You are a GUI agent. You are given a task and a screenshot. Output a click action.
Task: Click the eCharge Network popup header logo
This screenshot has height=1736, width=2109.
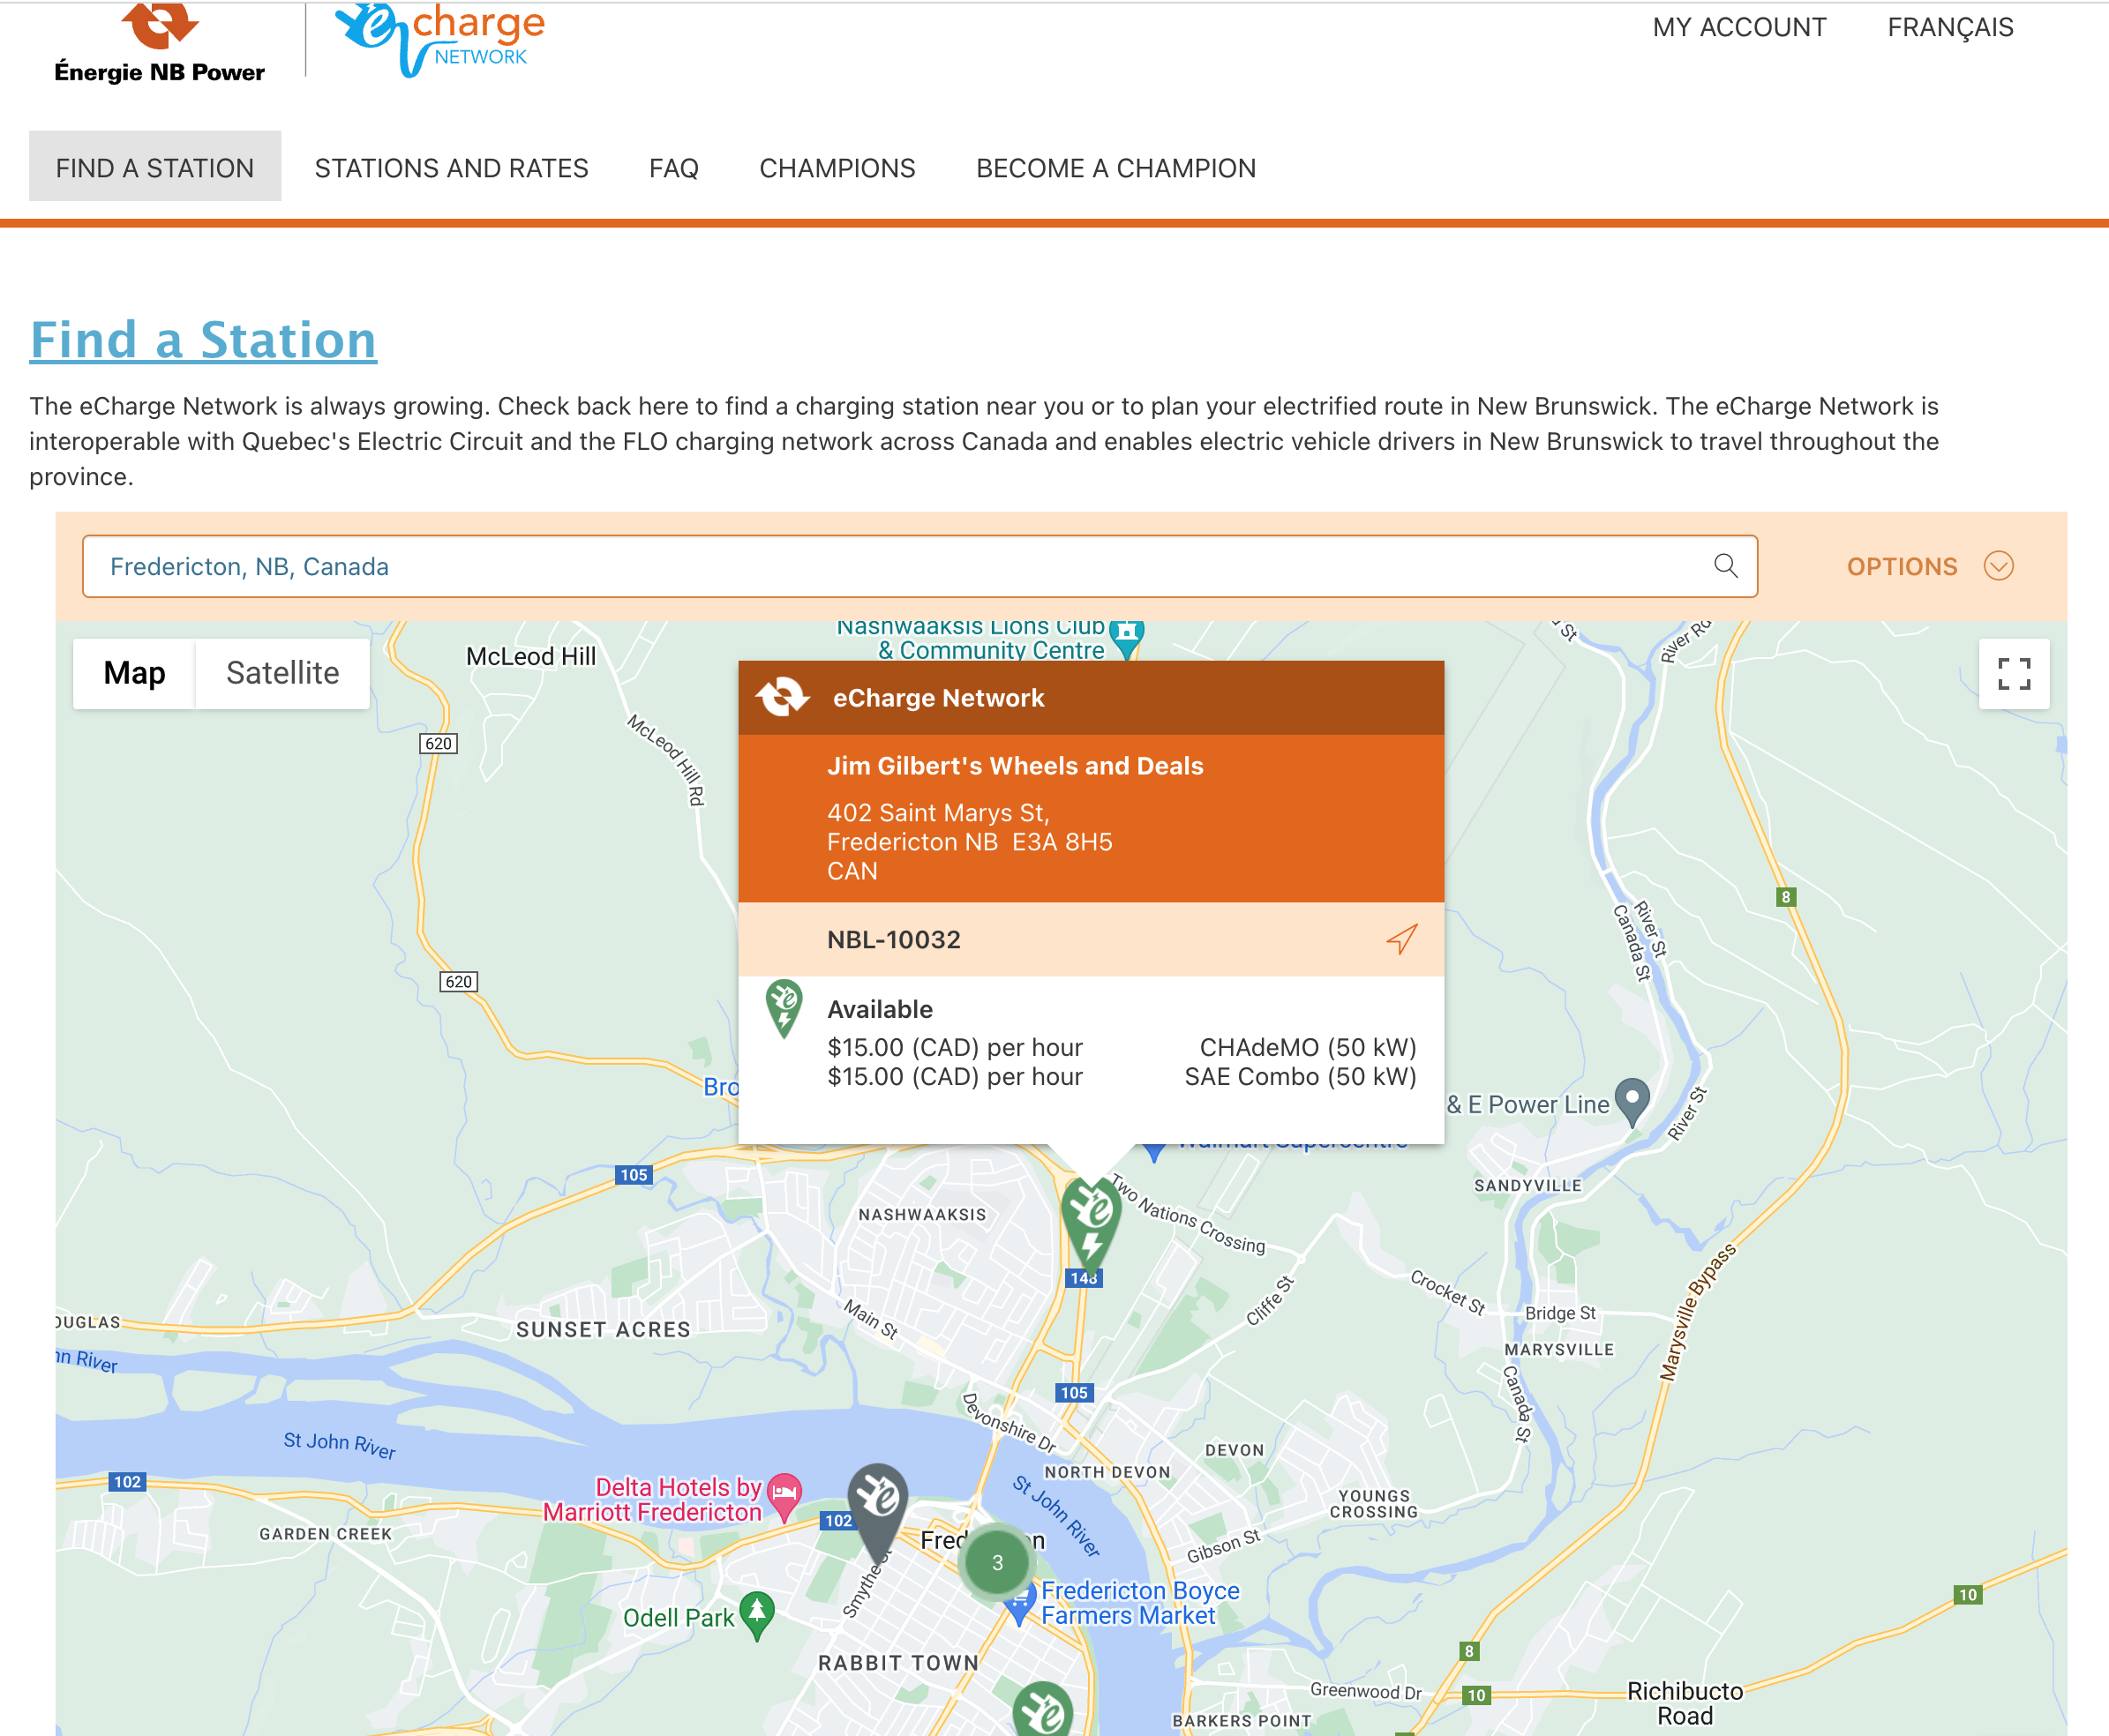pyautogui.click(x=783, y=697)
